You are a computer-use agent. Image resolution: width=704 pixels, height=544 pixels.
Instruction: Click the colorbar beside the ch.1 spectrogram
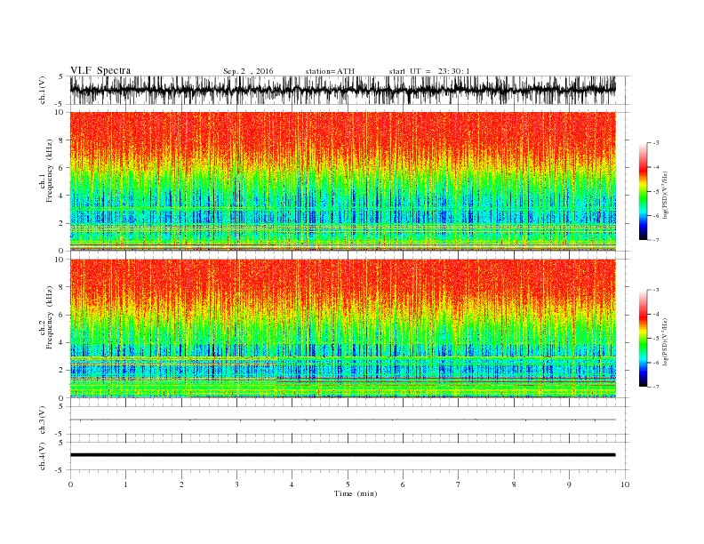tap(644, 191)
